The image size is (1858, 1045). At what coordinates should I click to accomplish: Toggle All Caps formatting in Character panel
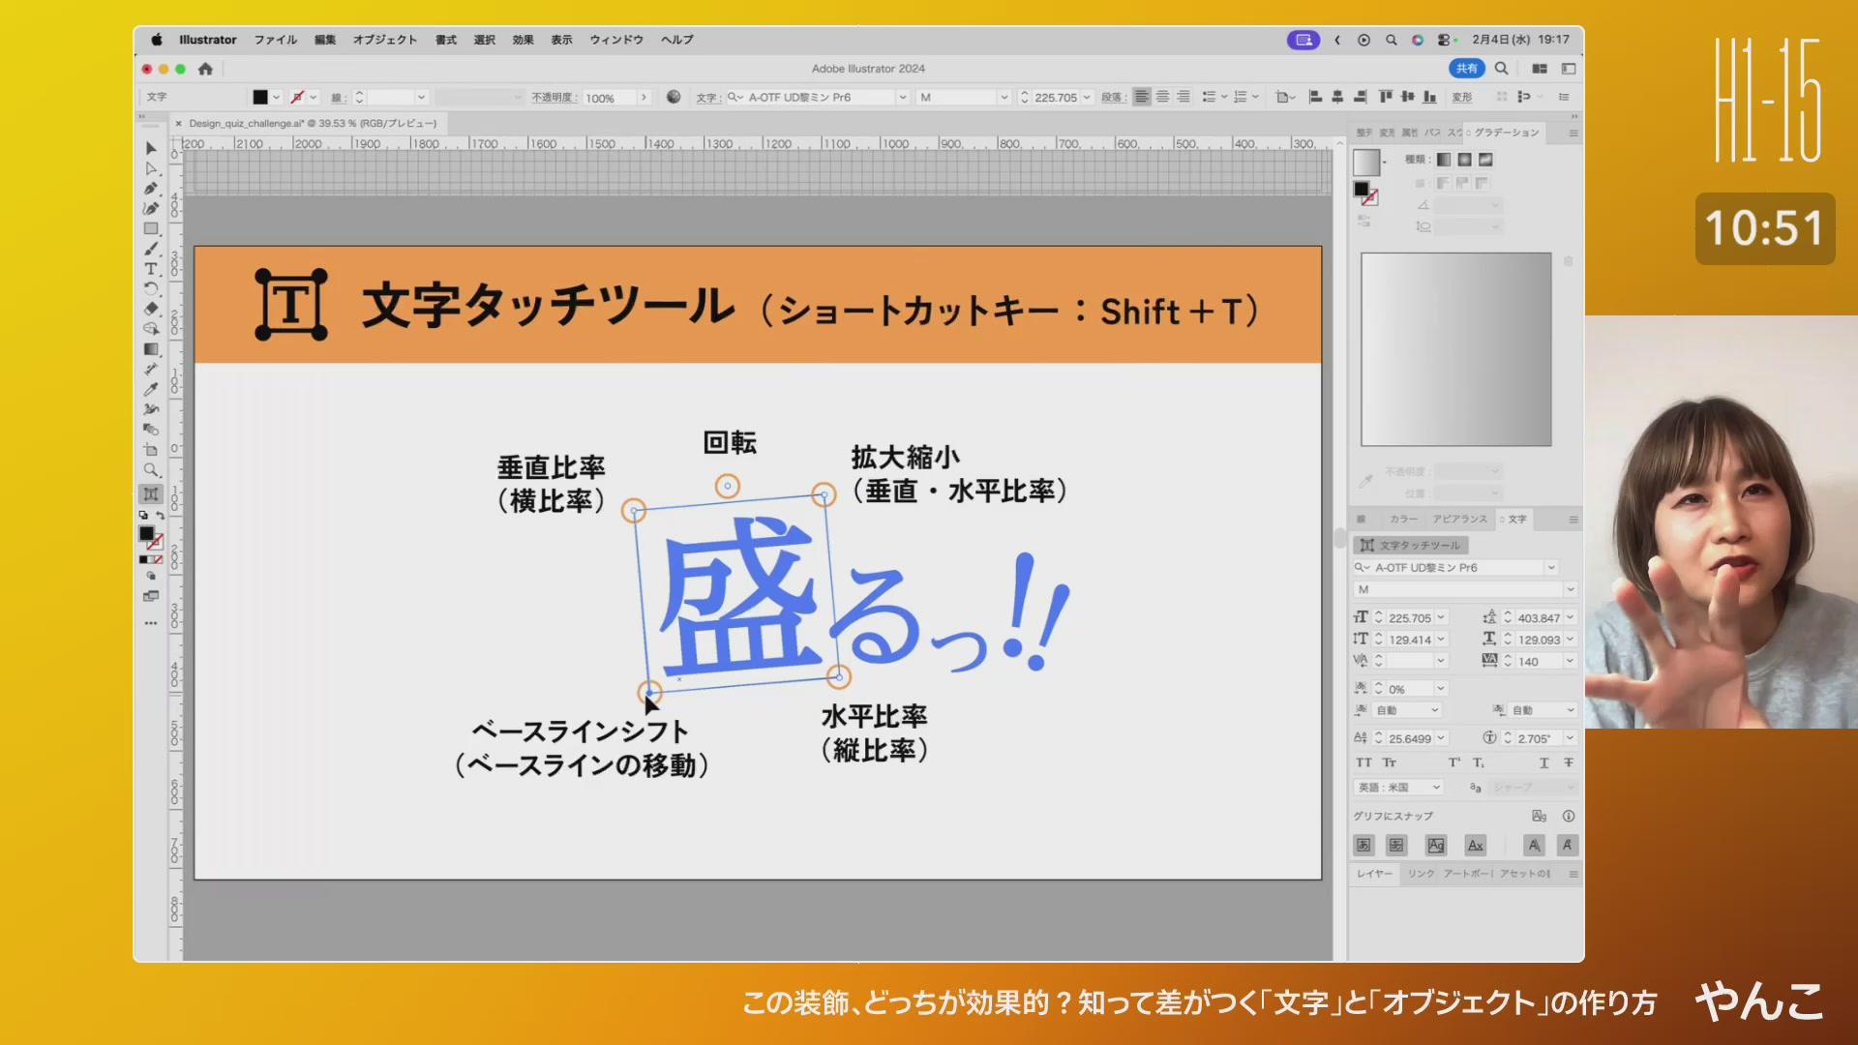pyautogui.click(x=1364, y=762)
